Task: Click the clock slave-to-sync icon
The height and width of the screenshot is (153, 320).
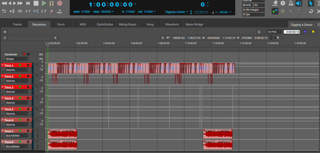Action: click(283, 3)
